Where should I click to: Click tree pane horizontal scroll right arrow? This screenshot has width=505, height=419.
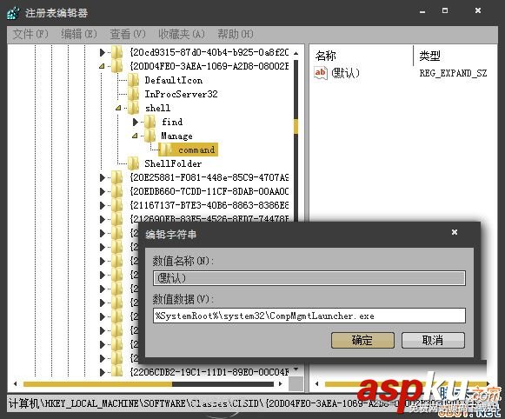280,384
